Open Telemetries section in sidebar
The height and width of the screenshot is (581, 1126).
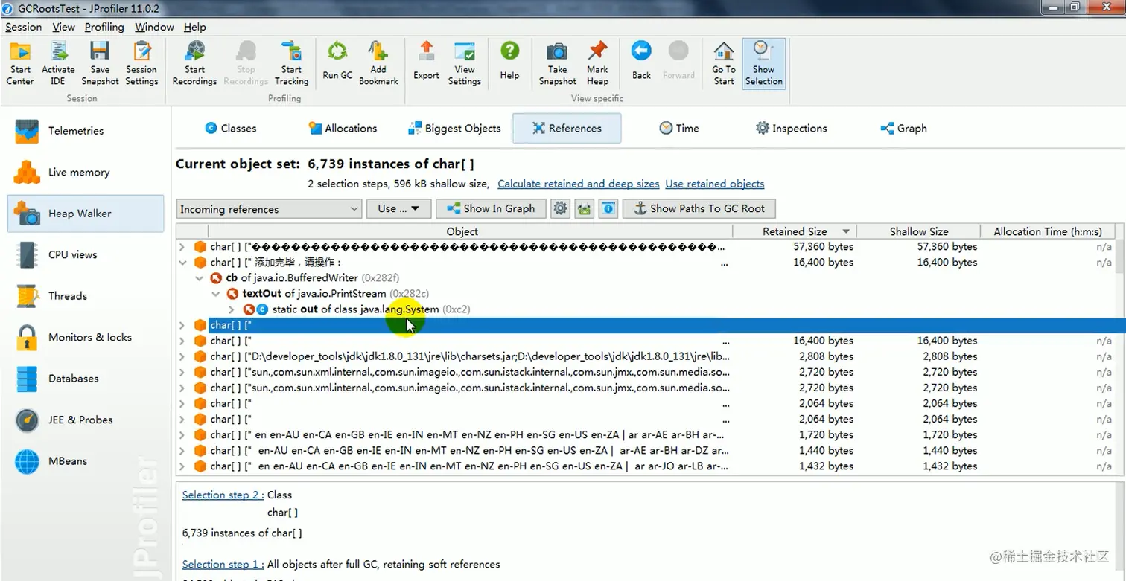86,131
